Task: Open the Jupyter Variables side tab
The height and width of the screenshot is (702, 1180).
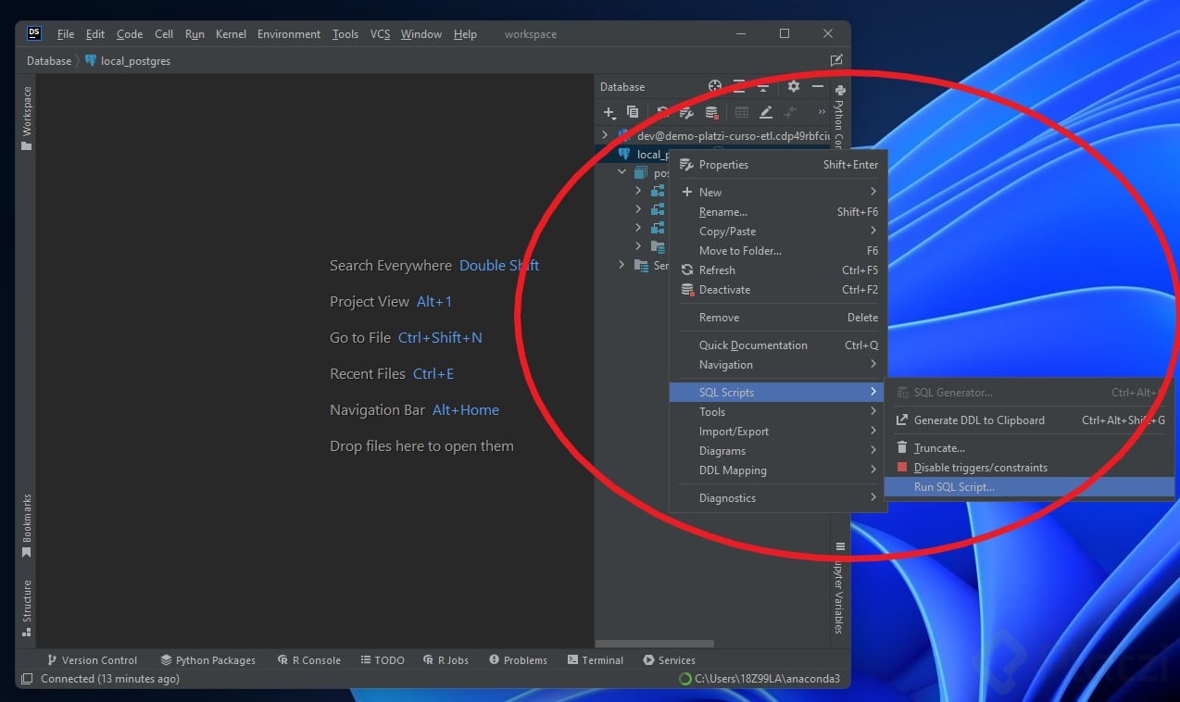Action: tap(840, 589)
